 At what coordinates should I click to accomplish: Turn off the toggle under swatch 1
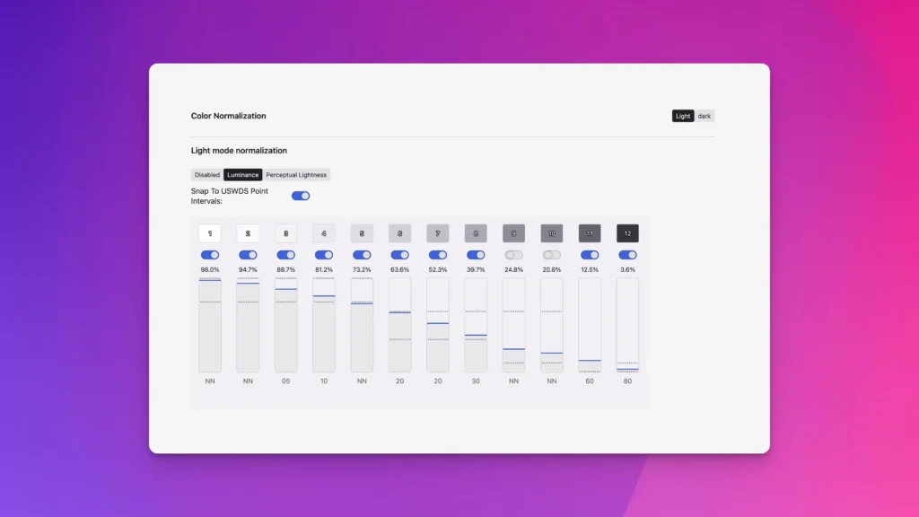click(209, 255)
